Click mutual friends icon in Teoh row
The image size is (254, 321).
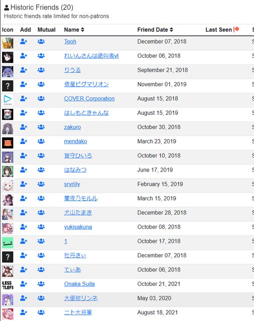(x=41, y=42)
